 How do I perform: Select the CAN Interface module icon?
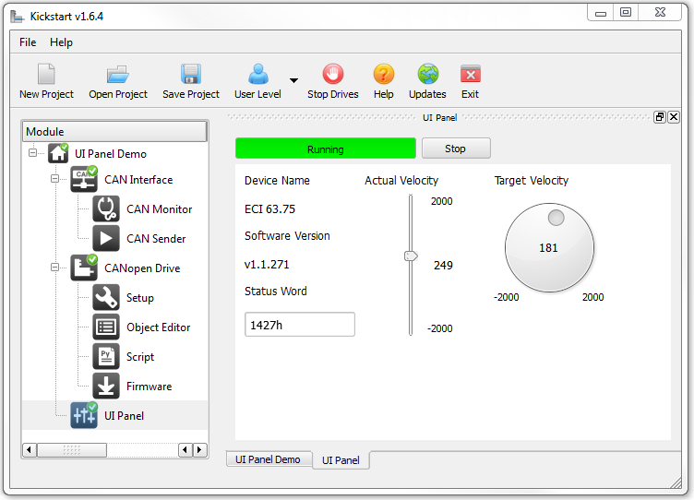pyautogui.click(x=84, y=179)
